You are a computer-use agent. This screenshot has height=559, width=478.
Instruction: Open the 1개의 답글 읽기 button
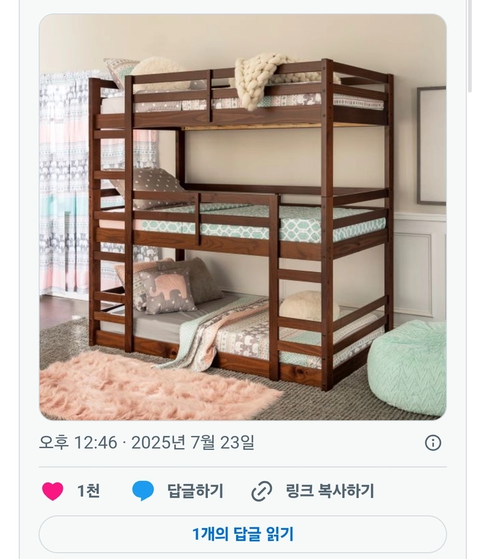243,534
